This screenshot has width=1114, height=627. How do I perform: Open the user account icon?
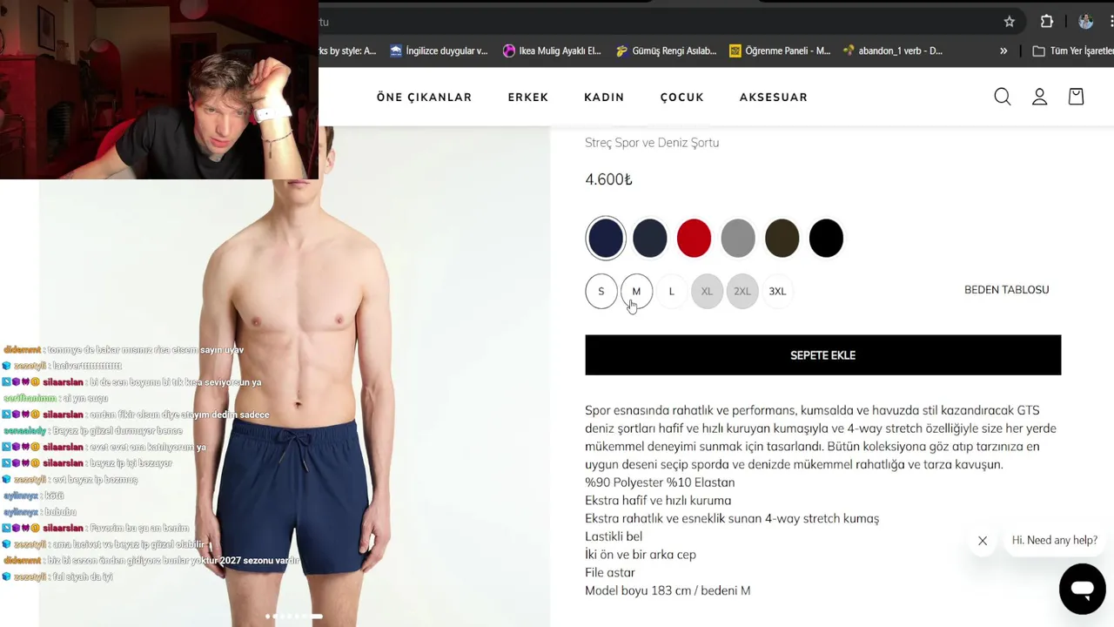point(1039,97)
